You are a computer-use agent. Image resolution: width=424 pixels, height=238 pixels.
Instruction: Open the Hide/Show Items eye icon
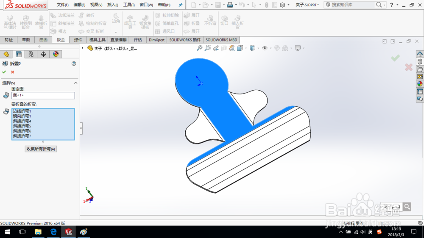tap(265, 48)
